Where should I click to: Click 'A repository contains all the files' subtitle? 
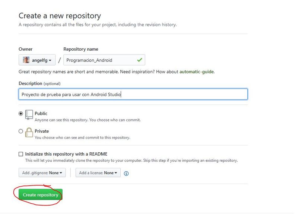pyautogui.click(x=98, y=25)
